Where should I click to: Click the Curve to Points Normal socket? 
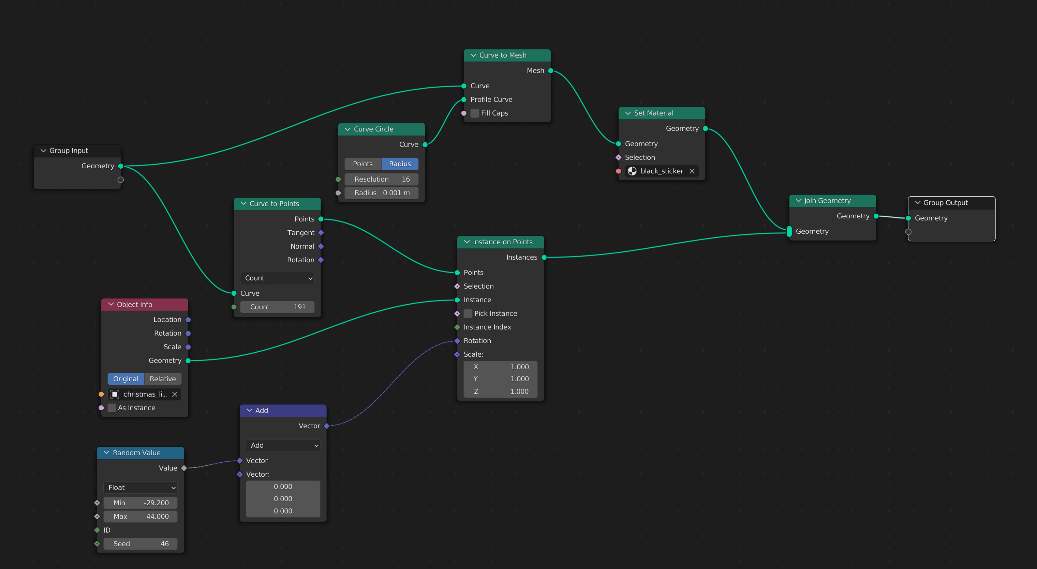coord(321,246)
